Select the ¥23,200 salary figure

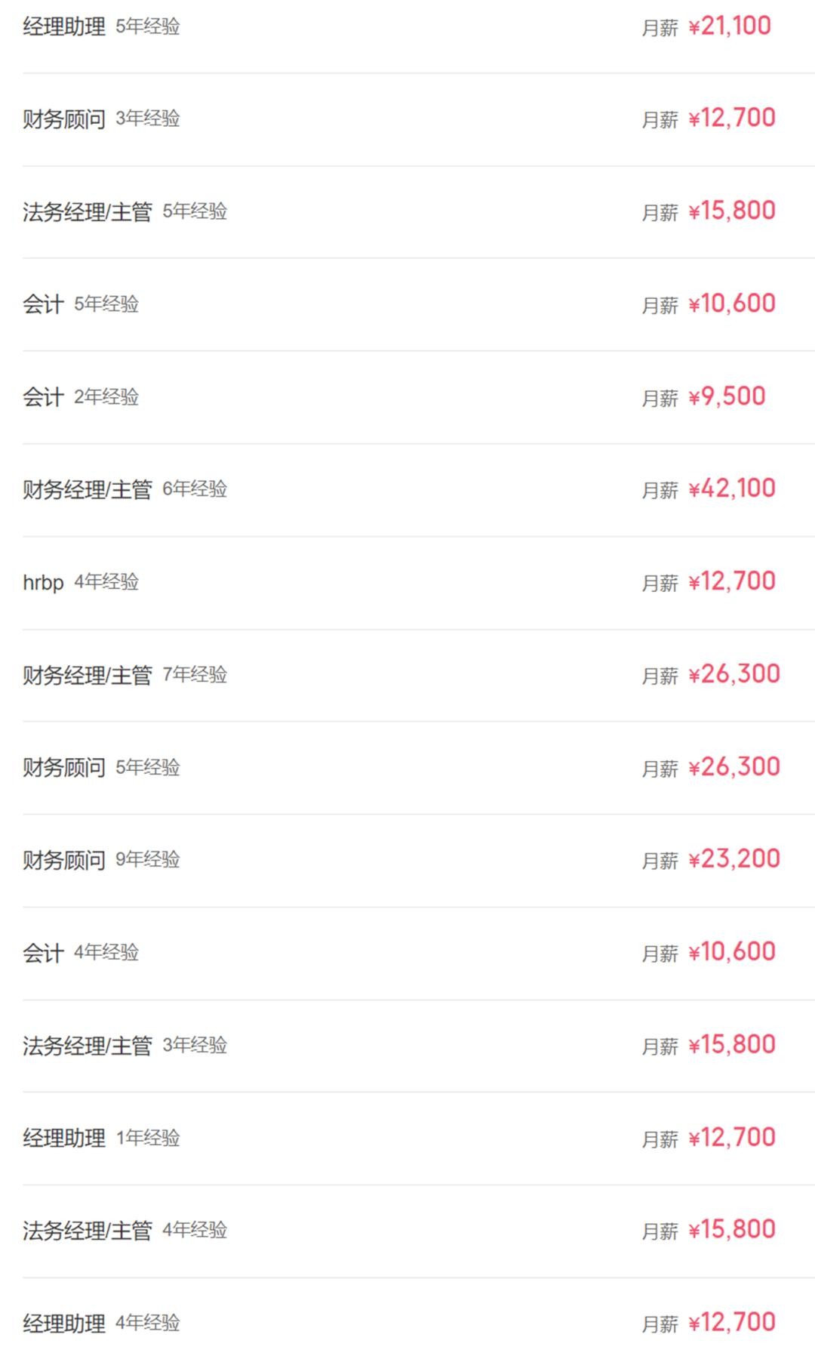(734, 860)
